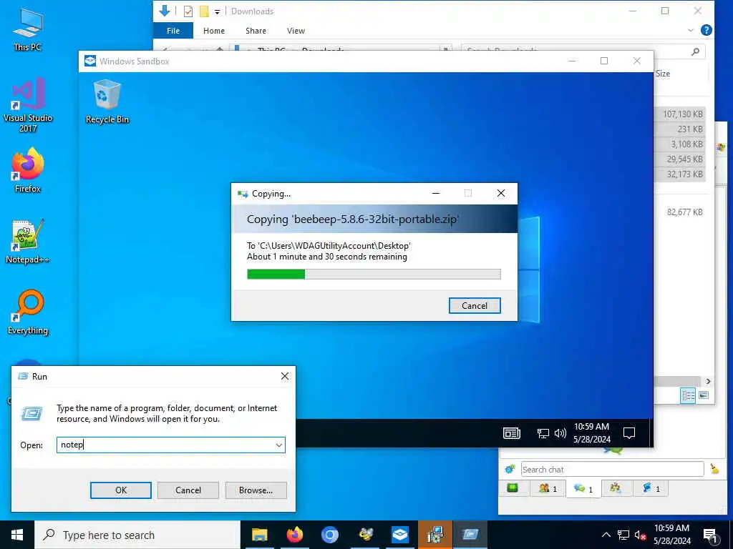Image resolution: width=733 pixels, height=549 pixels.
Task: Click Type here to search box
Action: [138, 535]
